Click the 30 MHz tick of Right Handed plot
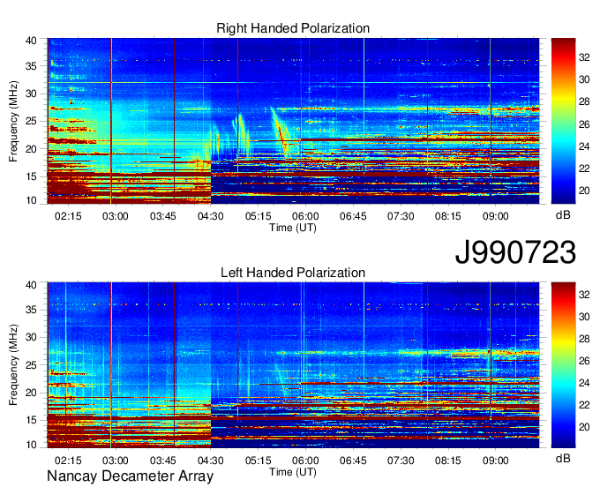This screenshot has width=600, height=487. [x=31, y=94]
